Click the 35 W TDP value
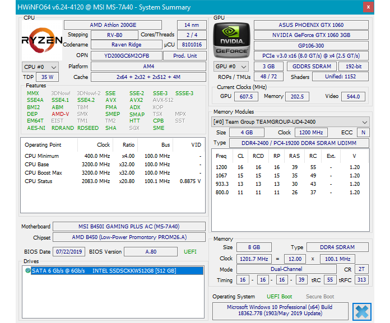This screenshot has width=390, height=323. (x=47, y=77)
